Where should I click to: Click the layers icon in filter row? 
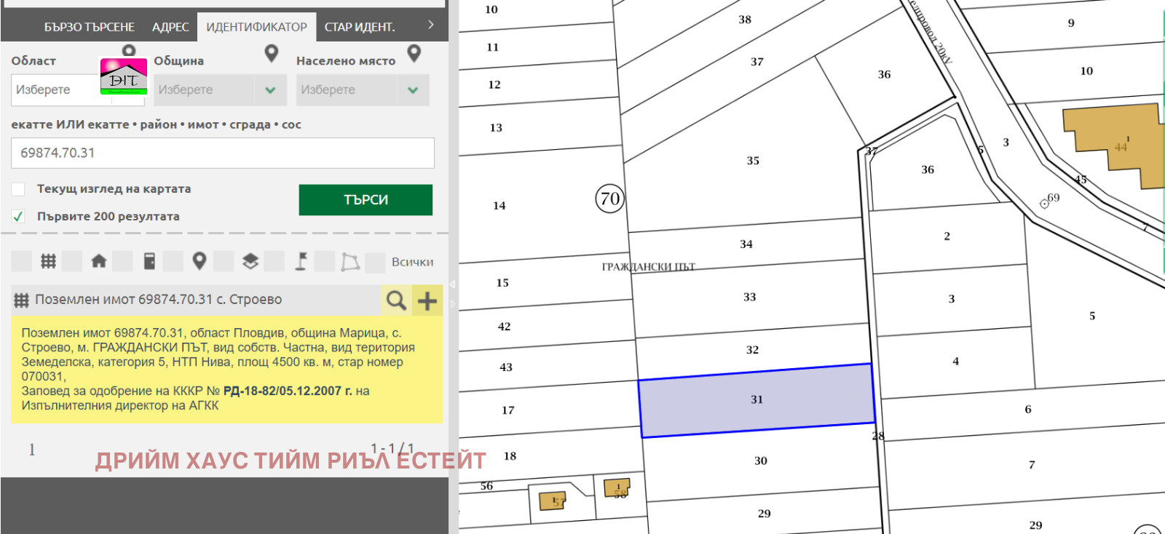(x=250, y=261)
